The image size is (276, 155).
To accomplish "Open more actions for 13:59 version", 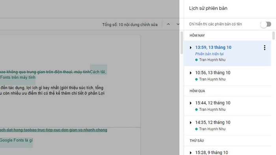I will point(265,48).
